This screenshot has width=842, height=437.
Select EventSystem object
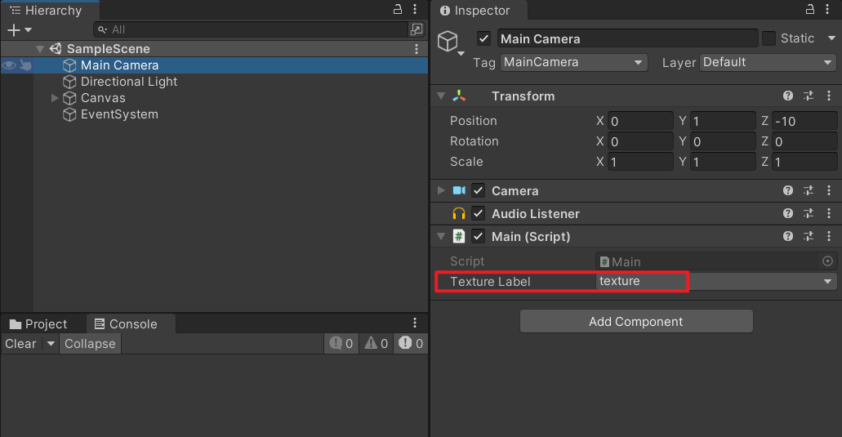coord(119,114)
